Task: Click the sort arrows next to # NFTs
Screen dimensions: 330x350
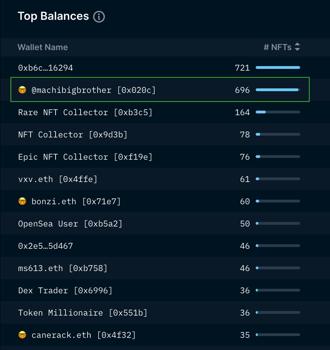Action: (x=297, y=47)
